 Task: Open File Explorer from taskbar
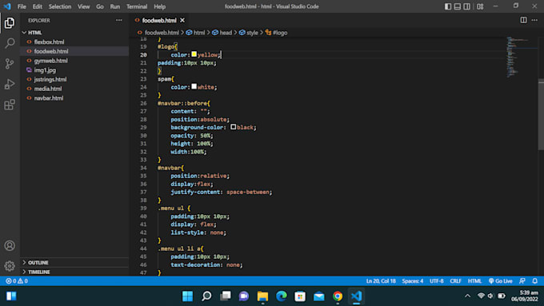[262, 296]
